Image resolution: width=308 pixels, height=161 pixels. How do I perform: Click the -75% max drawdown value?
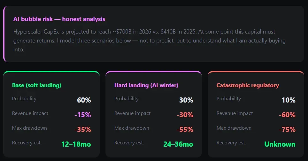(x=287, y=129)
